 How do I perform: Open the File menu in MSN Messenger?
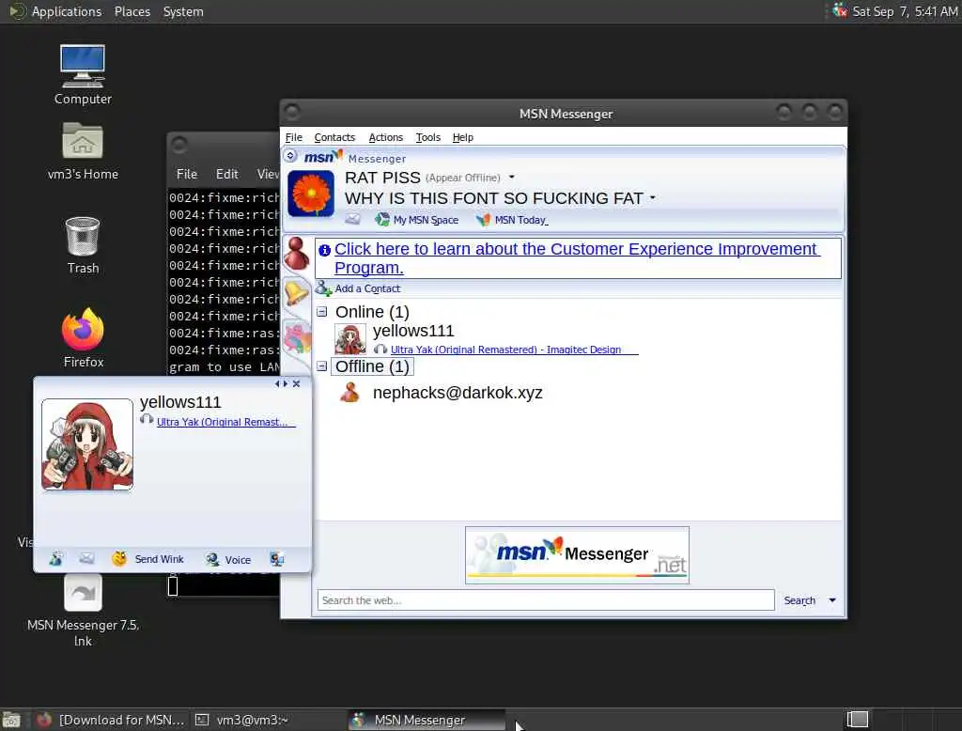(294, 137)
